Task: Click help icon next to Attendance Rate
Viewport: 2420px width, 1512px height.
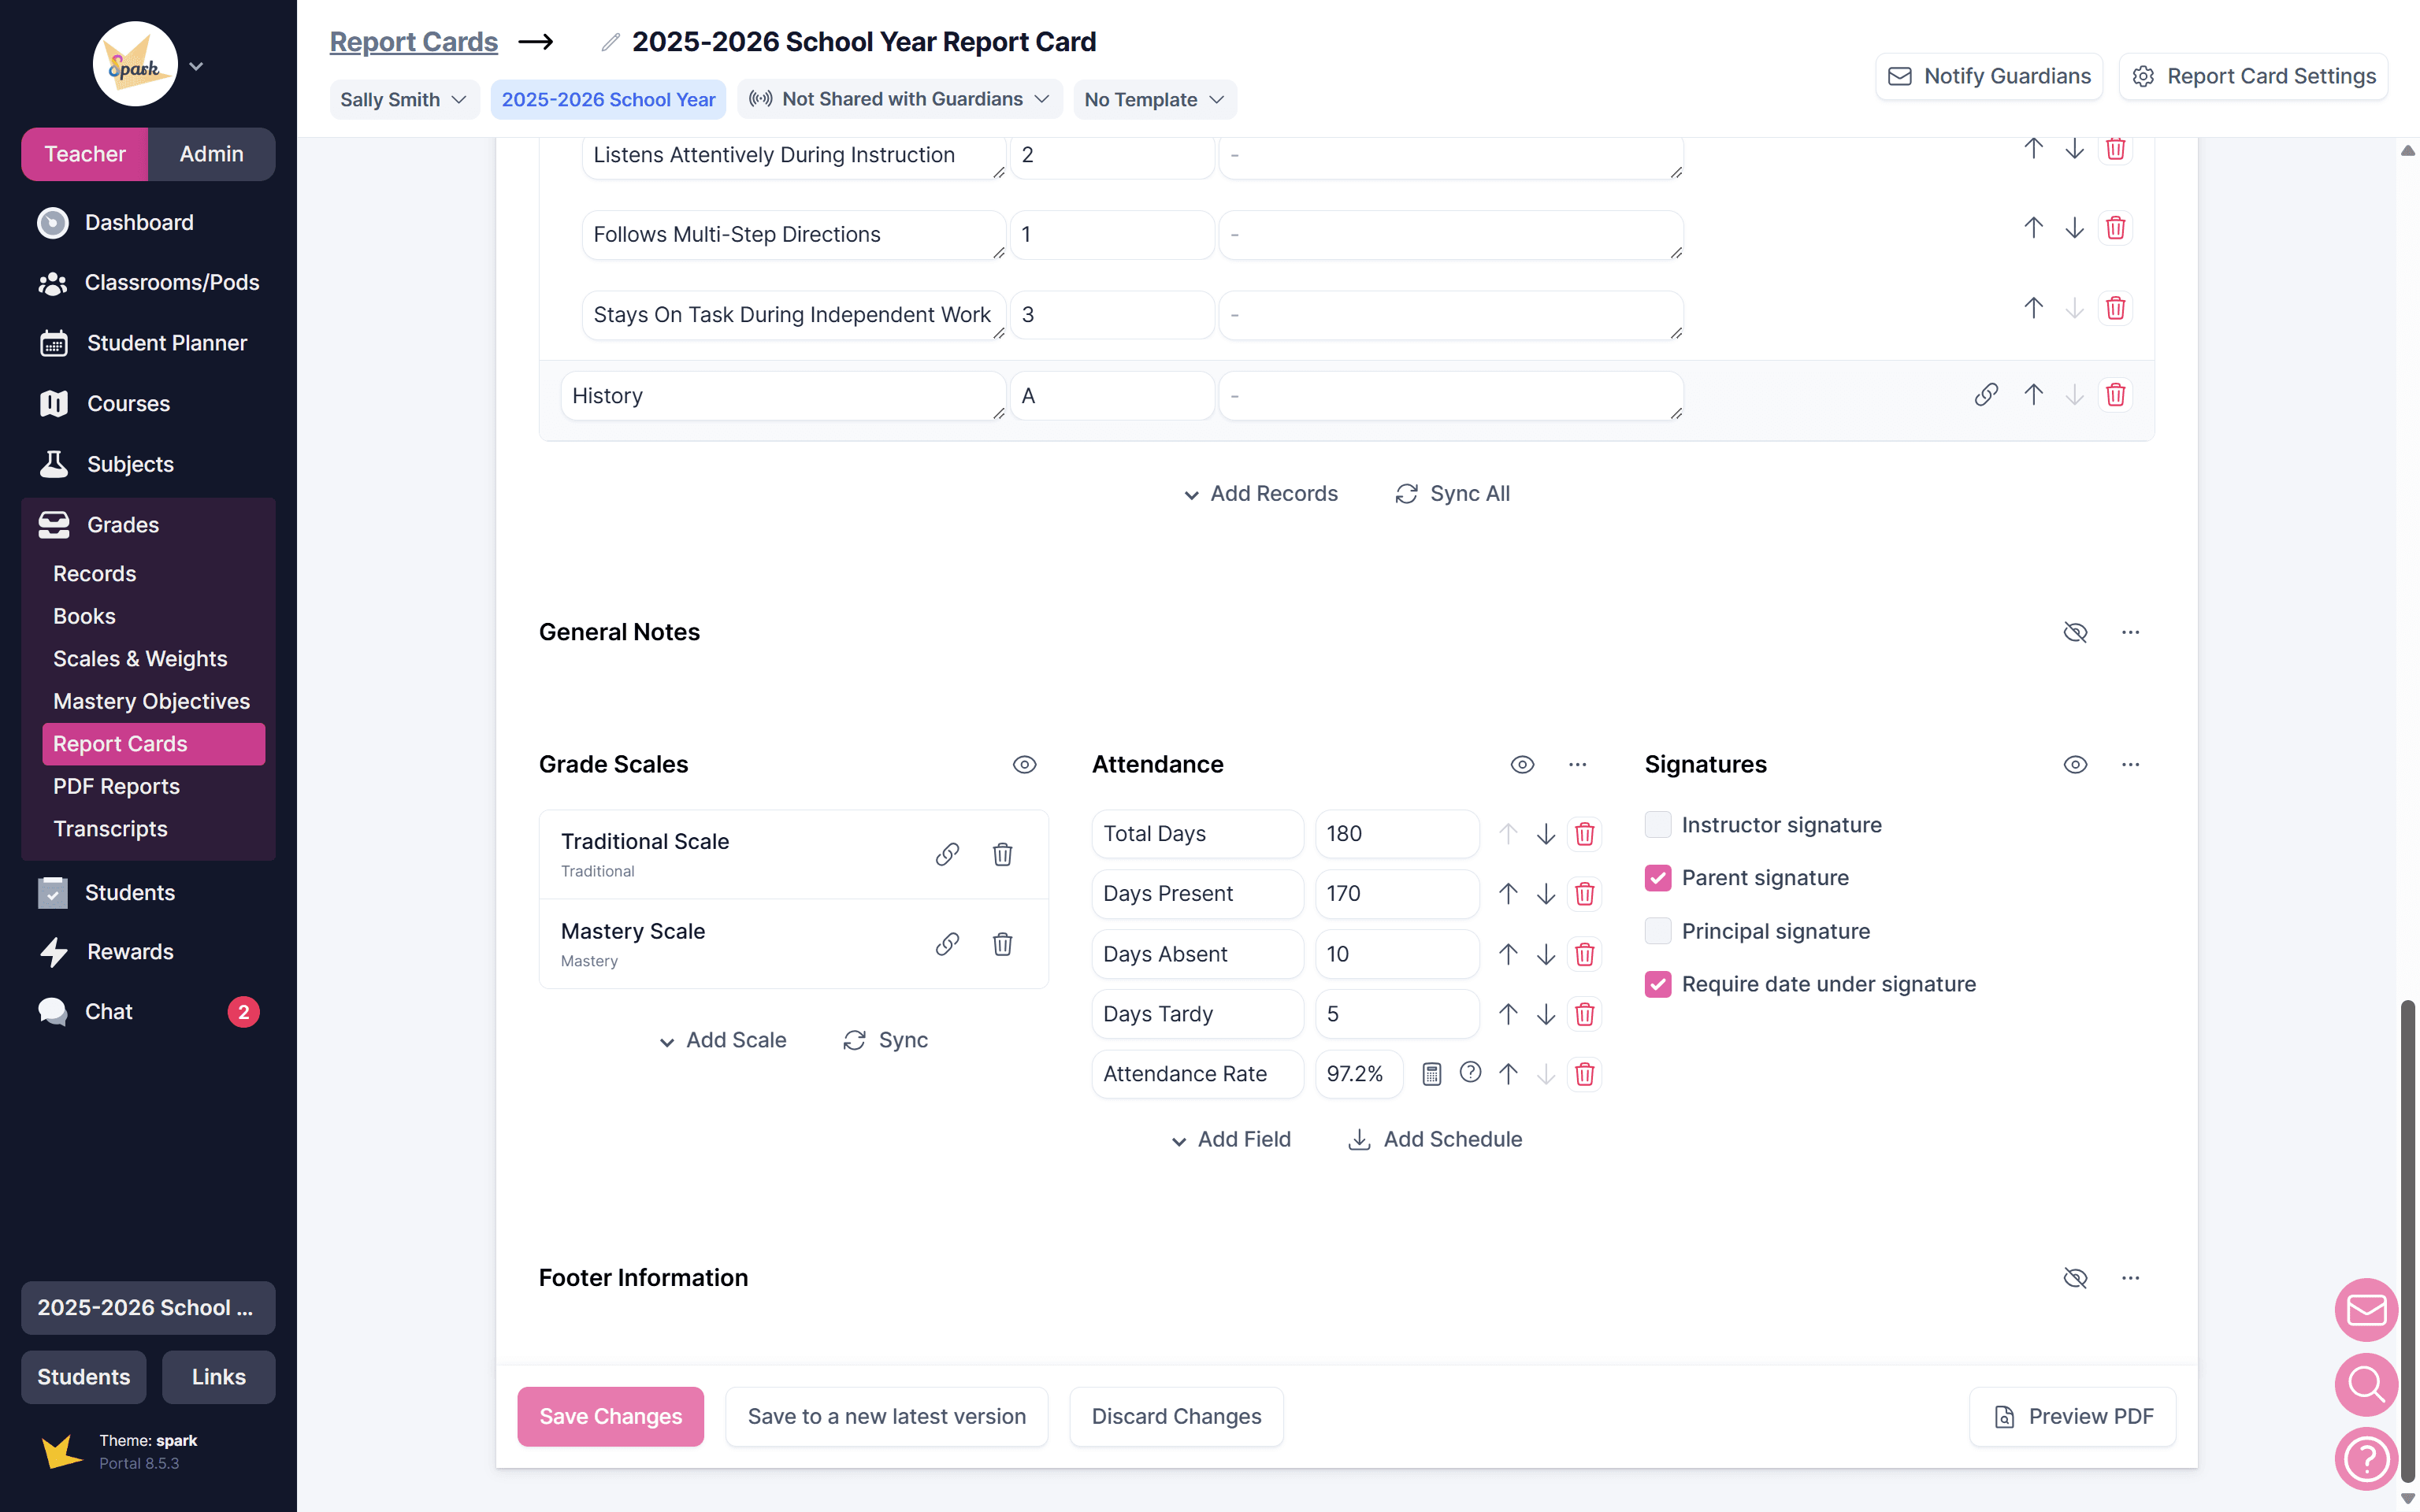Action: pyautogui.click(x=1470, y=1073)
